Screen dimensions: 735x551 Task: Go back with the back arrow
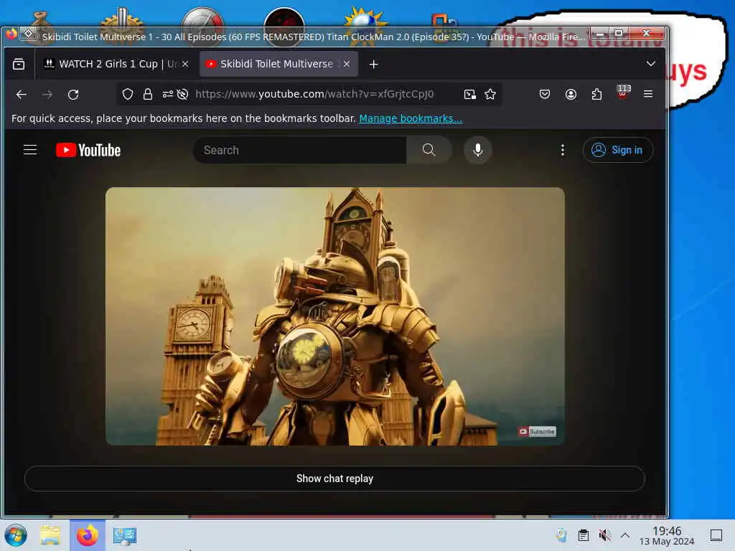pos(21,95)
